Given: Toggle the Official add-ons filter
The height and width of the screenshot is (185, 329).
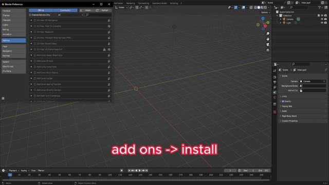Looking at the screenshot, I should click(x=41, y=10).
